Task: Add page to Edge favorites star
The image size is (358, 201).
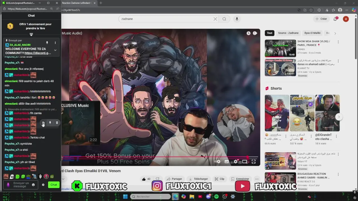Action: (311, 10)
